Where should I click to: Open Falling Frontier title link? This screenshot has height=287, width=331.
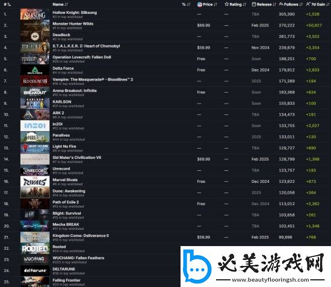[x=66, y=280]
